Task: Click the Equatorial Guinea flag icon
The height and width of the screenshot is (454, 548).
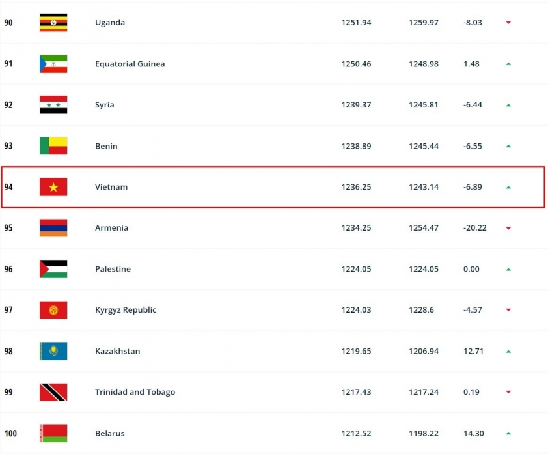Action: pos(53,64)
